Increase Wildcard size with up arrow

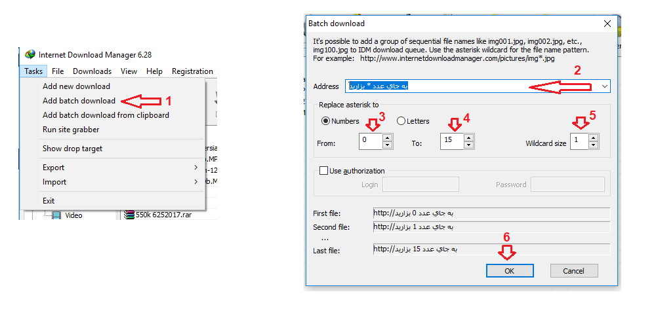point(593,137)
